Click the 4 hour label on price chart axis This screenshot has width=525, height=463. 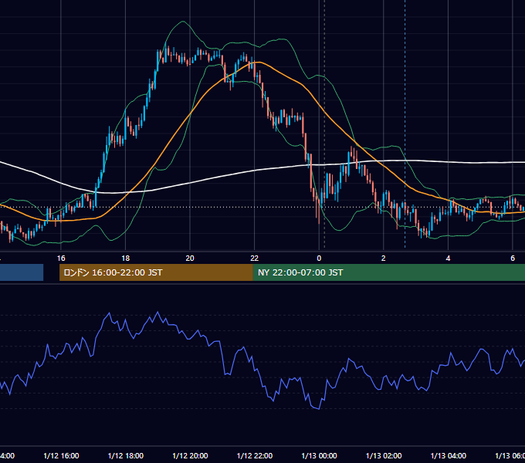[448, 259]
